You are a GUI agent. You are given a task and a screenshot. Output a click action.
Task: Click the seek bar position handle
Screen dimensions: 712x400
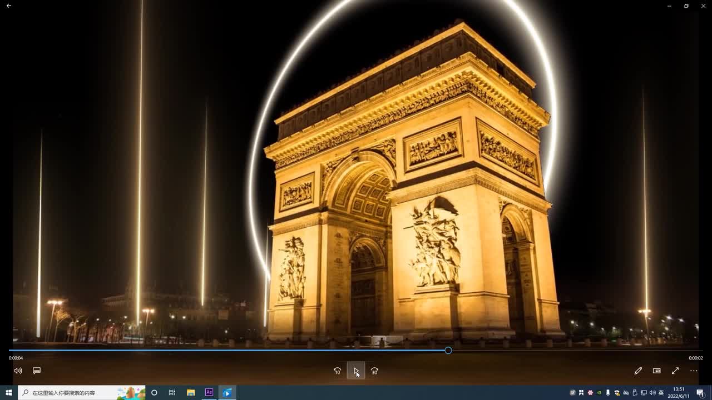point(448,350)
